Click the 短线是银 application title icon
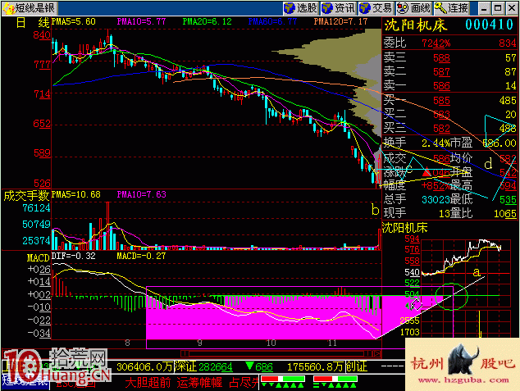Viewport: 520px width, 391px height. click(8, 8)
